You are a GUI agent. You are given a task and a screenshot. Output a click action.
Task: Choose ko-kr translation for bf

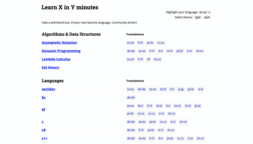[x=178, y=106]
